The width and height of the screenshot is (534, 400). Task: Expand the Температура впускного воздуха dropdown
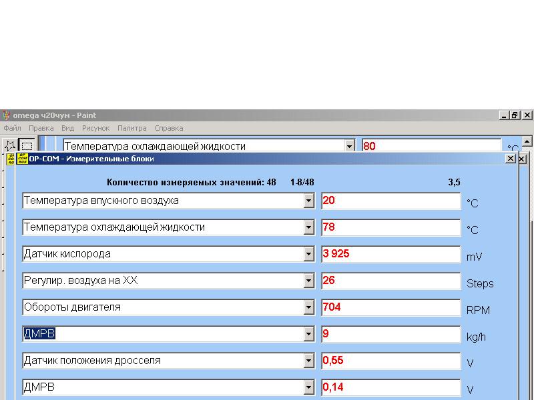click(308, 201)
